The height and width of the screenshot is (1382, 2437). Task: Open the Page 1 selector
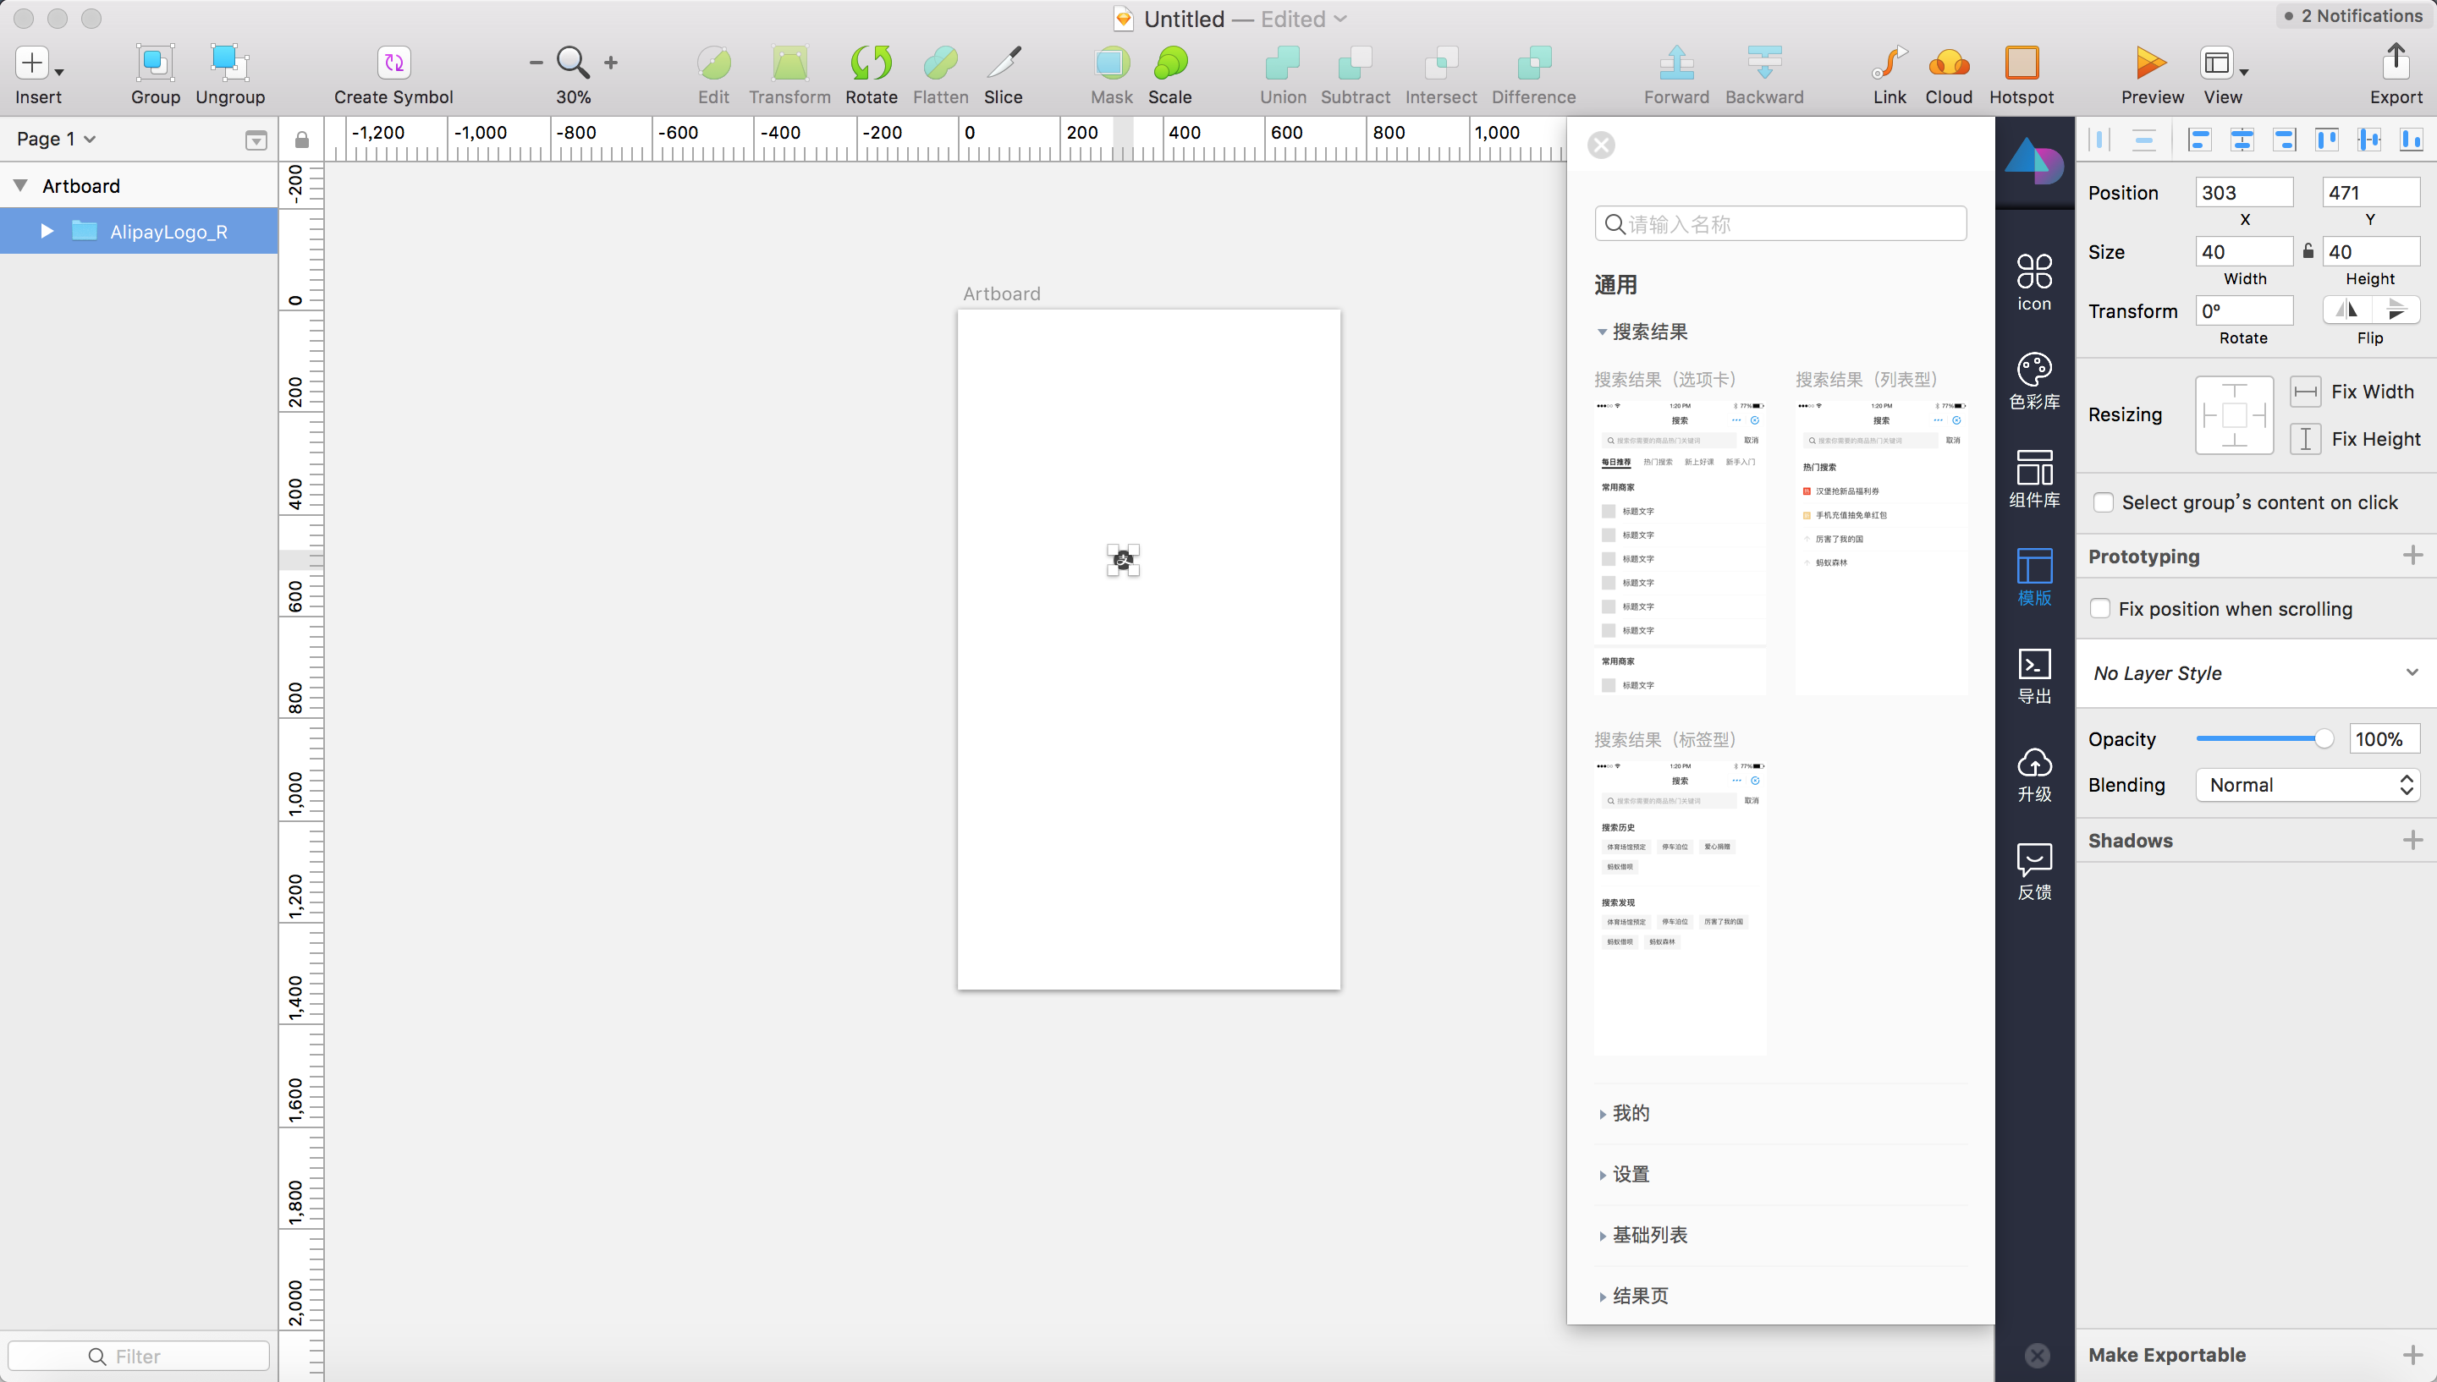click(56, 139)
